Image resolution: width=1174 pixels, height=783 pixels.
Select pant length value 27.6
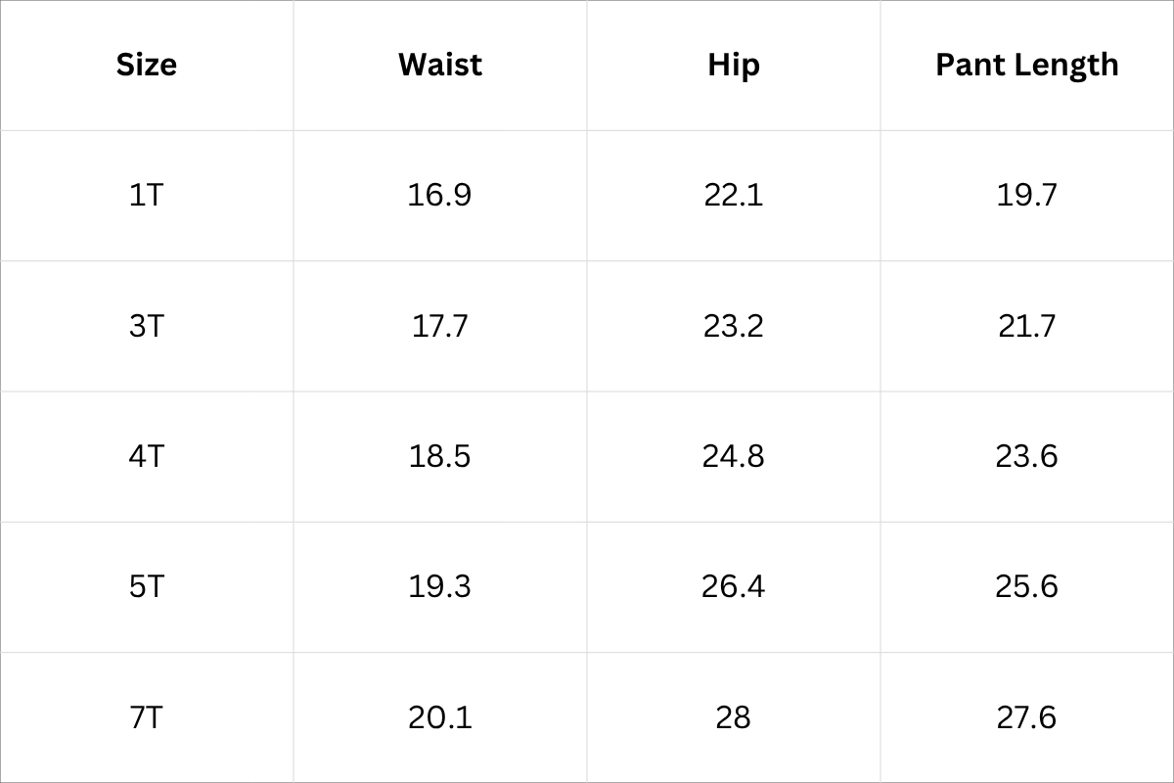[x=1027, y=717]
